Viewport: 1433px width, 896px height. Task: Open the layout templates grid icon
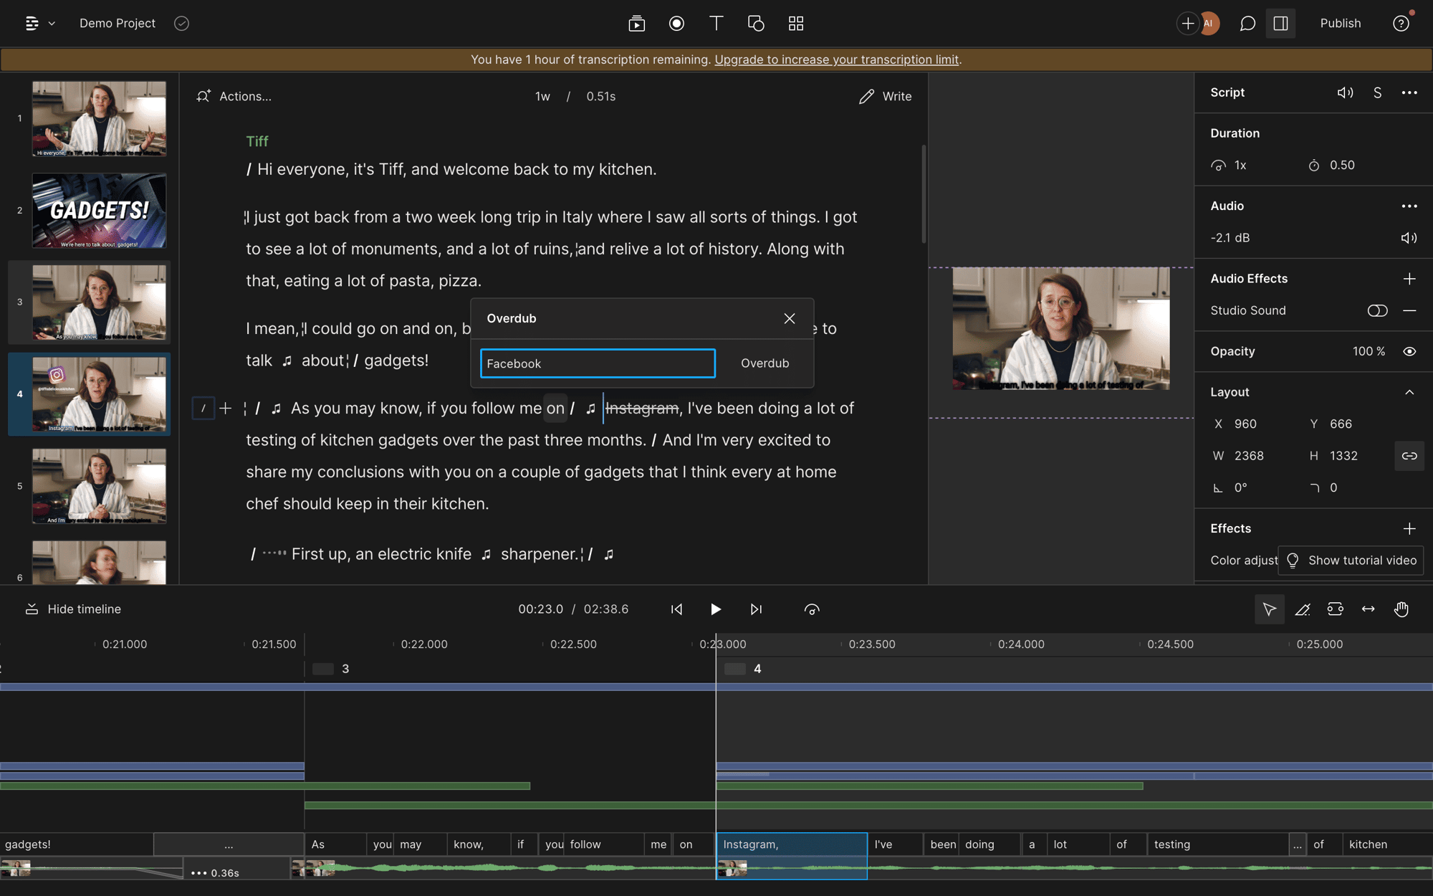(795, 23)
